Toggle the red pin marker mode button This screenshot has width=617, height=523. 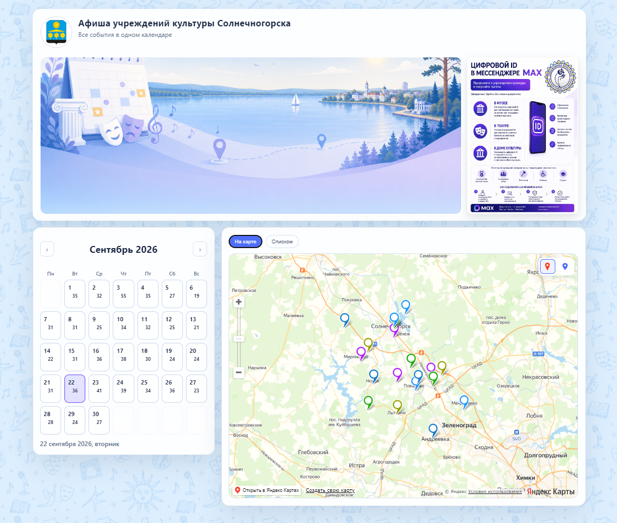(x=547, y=266)
